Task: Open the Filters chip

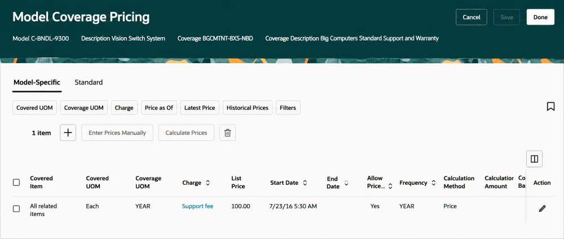Action: (x=288, y=108)
